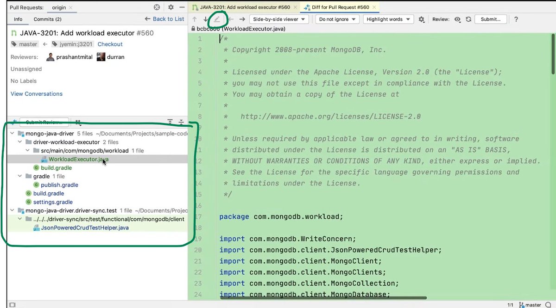This screenshot has height=308, width=556.
Task: Collapse src/main/com/mongodb/workload folder
Action: point(29,151)
